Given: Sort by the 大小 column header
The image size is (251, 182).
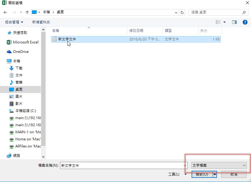Looking at the screenshot, I should 210,30.
